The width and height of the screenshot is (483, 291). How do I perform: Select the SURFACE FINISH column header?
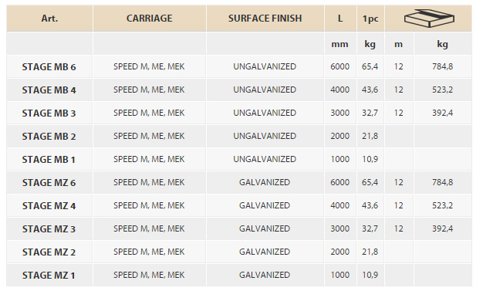coord(265,19)
